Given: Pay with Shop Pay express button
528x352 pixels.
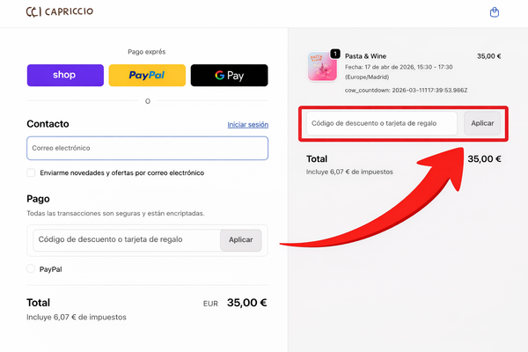Looking at the screenshot, I should [65, 75].
